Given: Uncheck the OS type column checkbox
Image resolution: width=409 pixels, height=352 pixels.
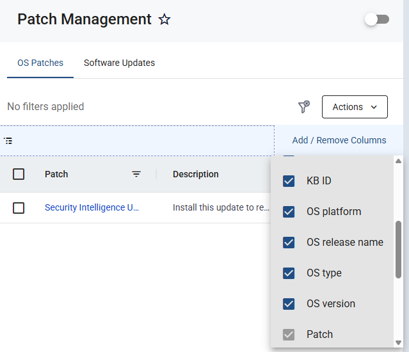Looking at the screenshot, I should [x=289, y=273].
